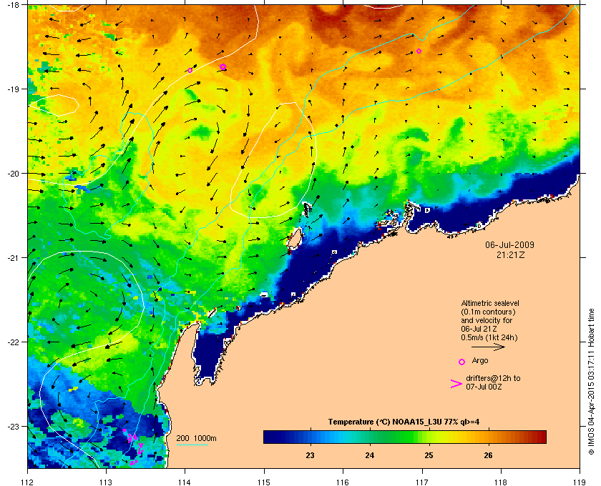601x486 pixels.
Task: Click the longitude axis label '117'
Action: click(x=422, y=482)
